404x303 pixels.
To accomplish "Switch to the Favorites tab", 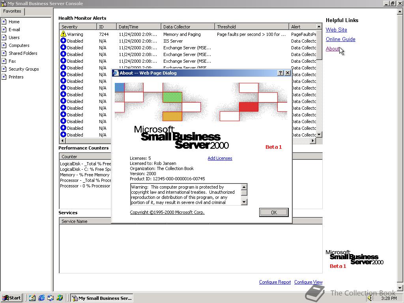I will click(12, 11).
